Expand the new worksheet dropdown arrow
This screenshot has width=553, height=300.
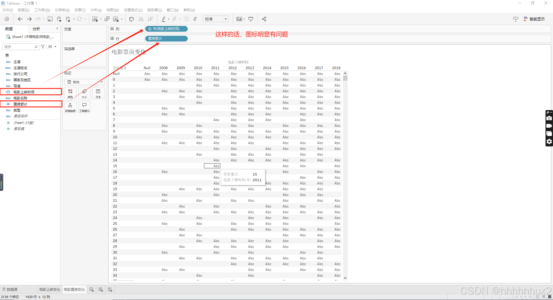[101, 19]
